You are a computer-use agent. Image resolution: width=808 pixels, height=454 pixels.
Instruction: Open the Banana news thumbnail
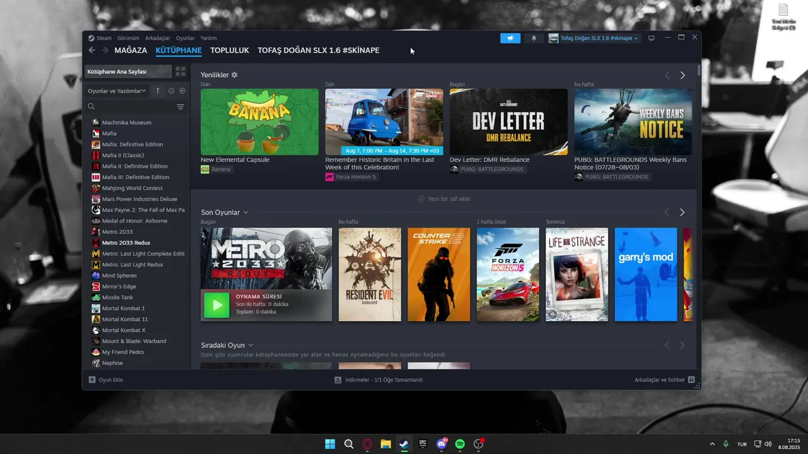tap(259, 122)
